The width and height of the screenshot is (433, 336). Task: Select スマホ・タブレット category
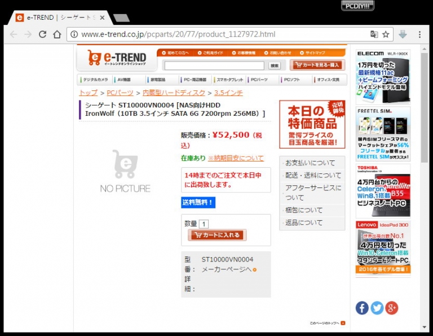(229, 80)
